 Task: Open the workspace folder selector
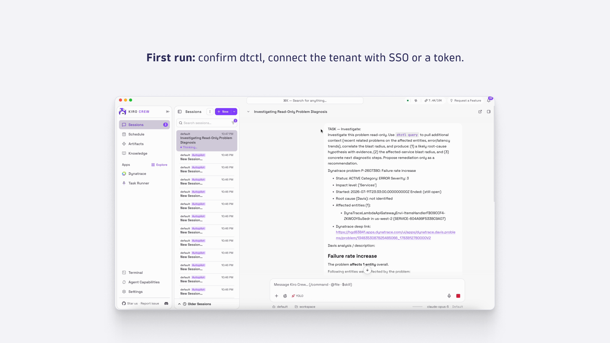pos(305,306)
